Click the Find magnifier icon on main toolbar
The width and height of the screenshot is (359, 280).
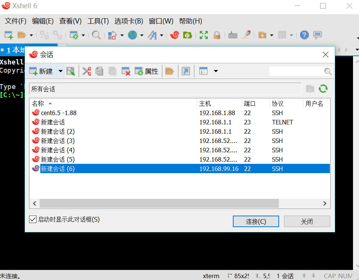coord(96,35)
